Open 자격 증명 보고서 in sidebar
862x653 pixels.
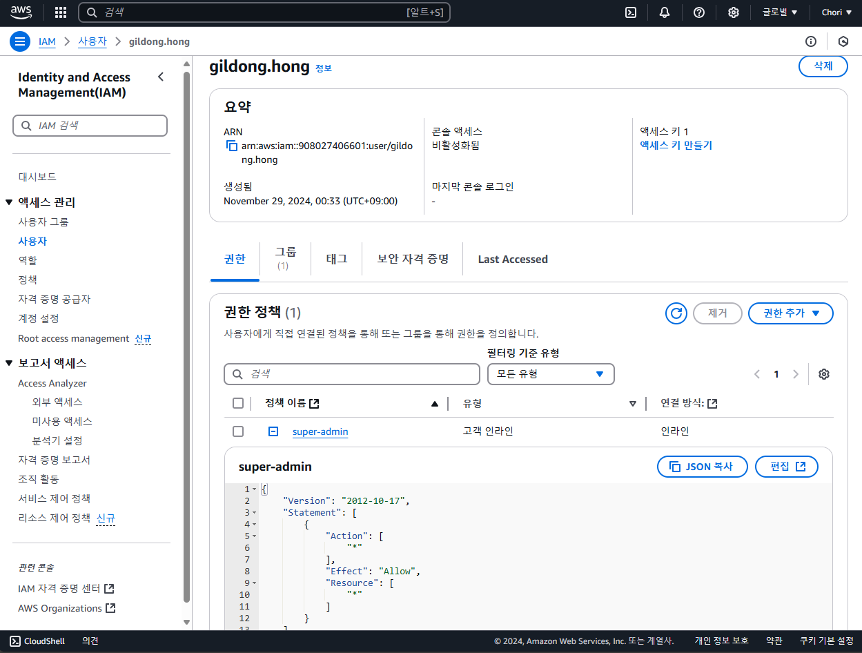(x=54, y=460)
